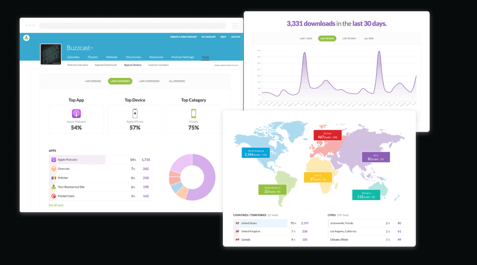The image size is (477, 265).
Task: Open the Website tab
Action: (112, 57)
